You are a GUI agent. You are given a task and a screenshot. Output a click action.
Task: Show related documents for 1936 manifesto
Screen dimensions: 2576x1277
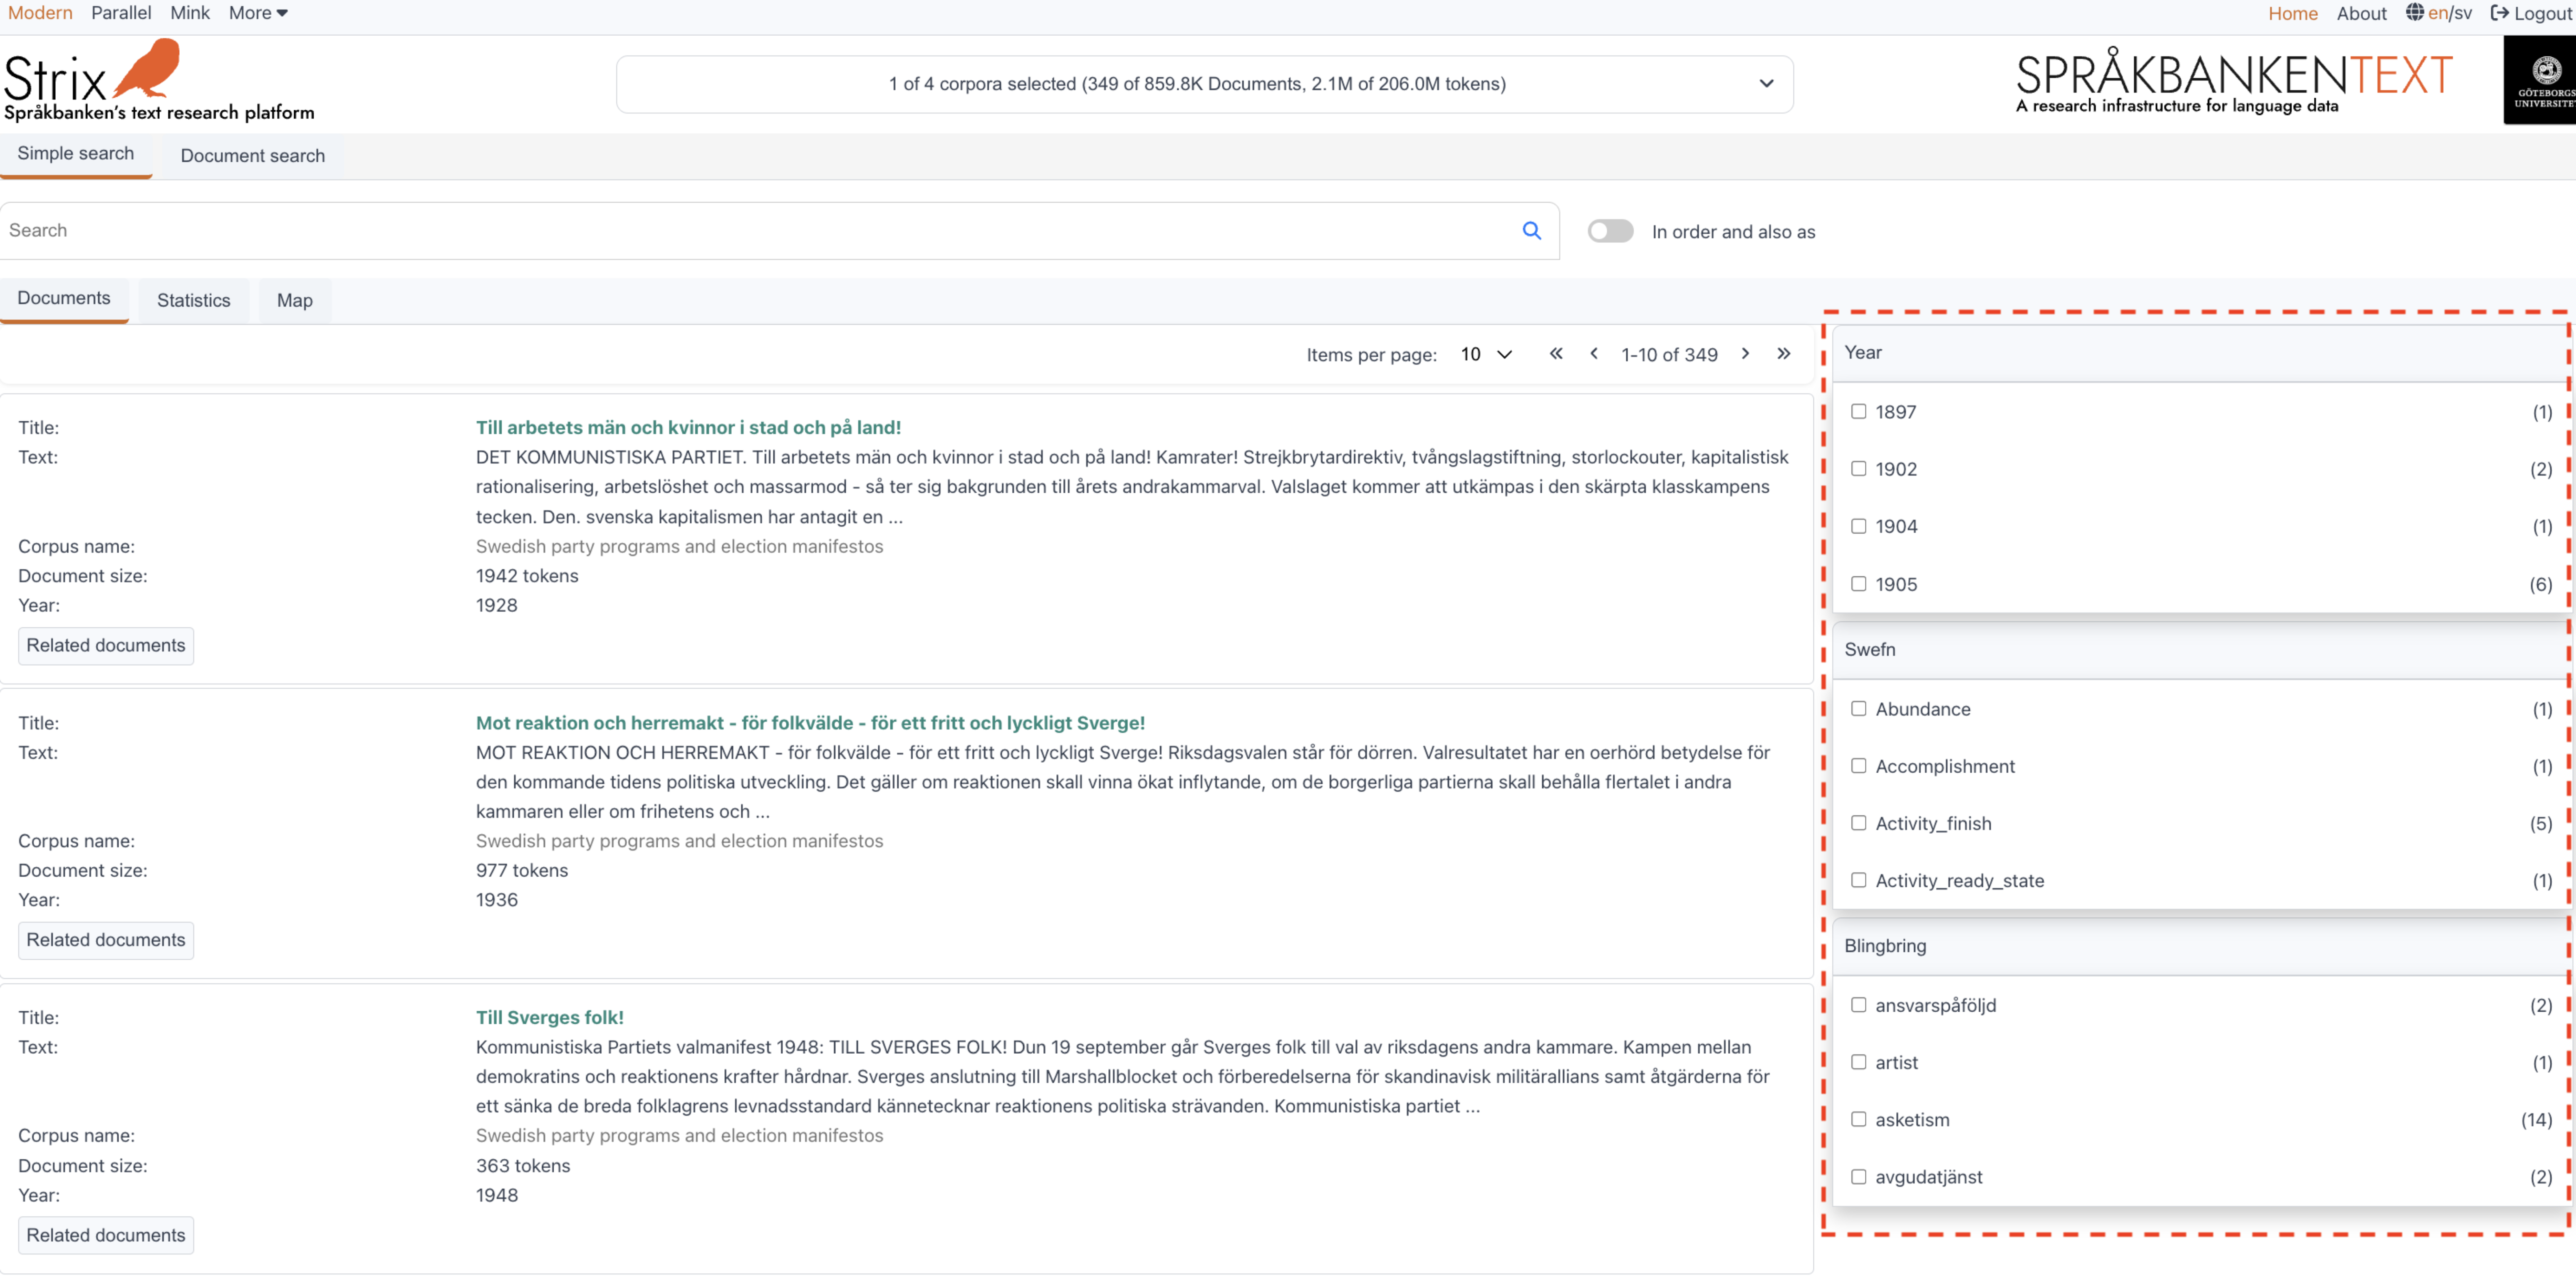pos(106,940)
